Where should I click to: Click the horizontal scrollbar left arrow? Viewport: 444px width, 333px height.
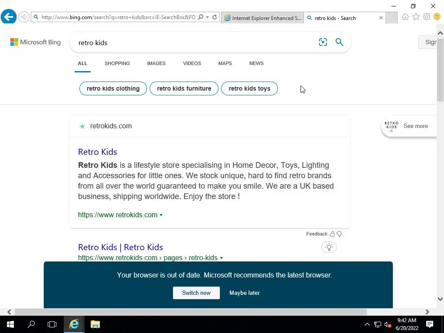click(10, 312)
